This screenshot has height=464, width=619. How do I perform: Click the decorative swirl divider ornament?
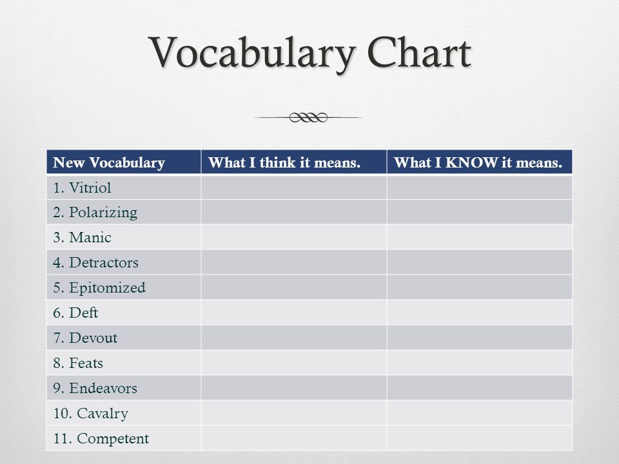click(x=308, y=117)
